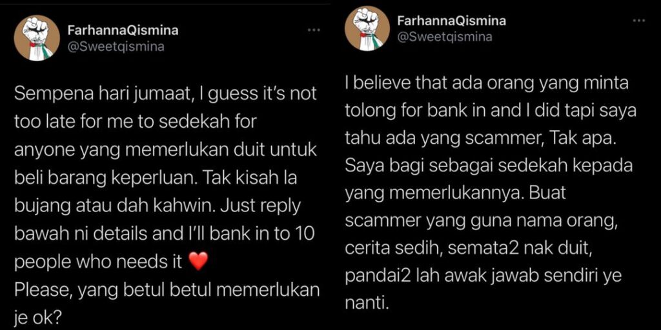Screen dimensions: 661x330
Task: Click the line 'Sempena hari jumaat, I guess it's not'
Action: click(x=165, y=94)
